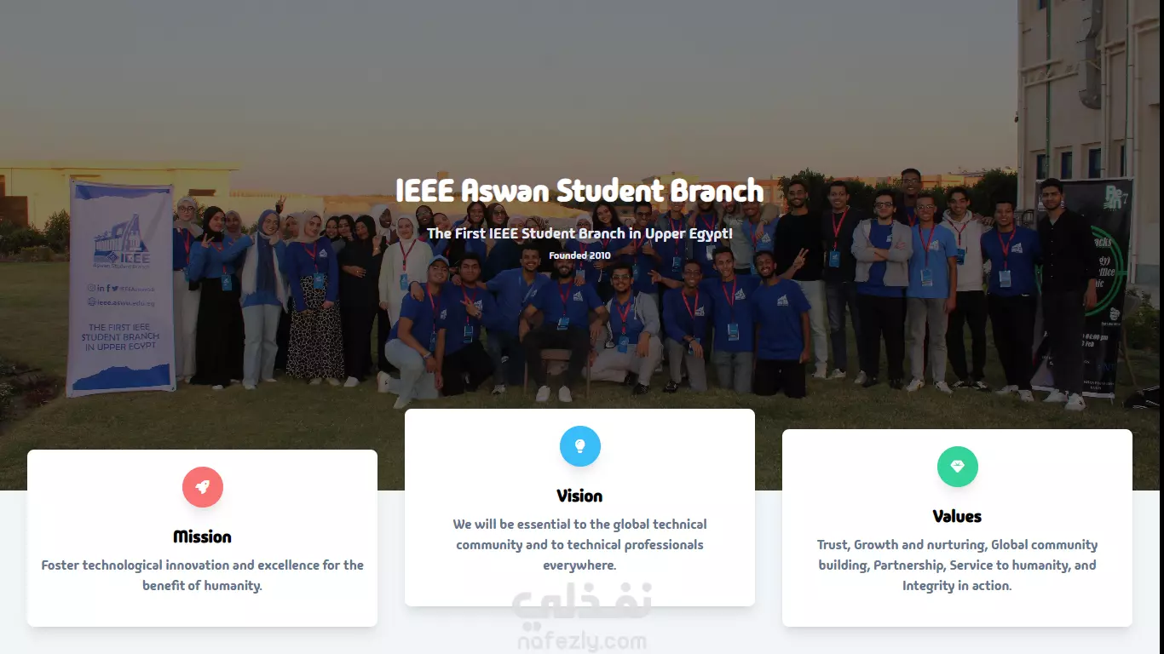Screen dimensions: 1164x654
Task: Select the Mission card heading
Action: pos(203,536)
